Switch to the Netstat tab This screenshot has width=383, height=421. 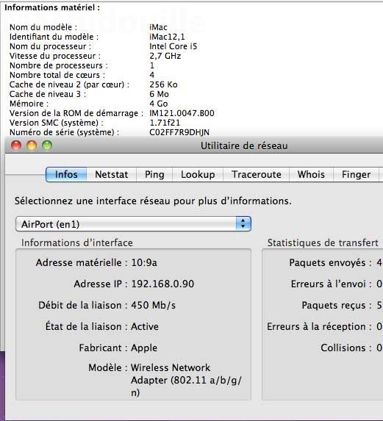(x=112, y=175)
